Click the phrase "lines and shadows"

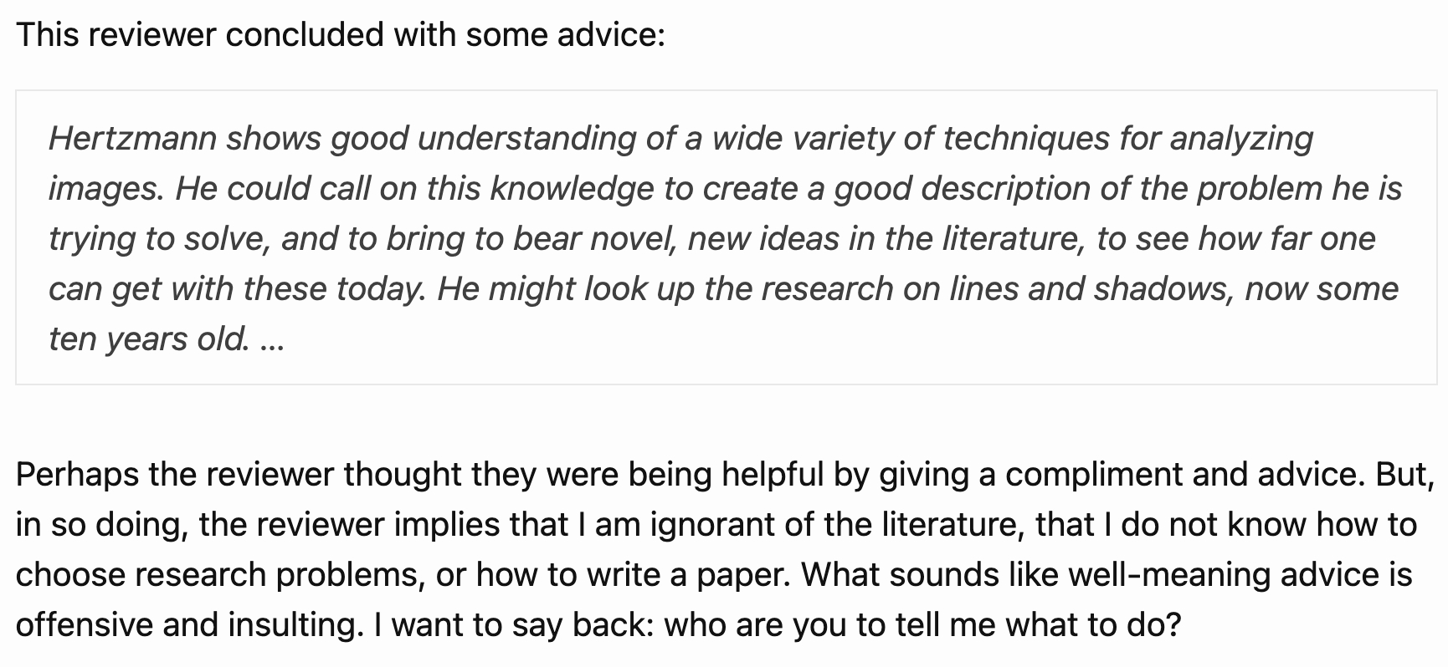[1091, 289]
